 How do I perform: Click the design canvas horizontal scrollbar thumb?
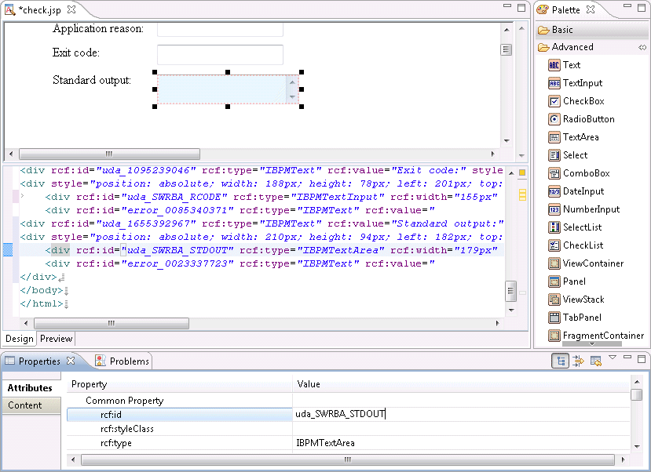[x=109, y=154]
